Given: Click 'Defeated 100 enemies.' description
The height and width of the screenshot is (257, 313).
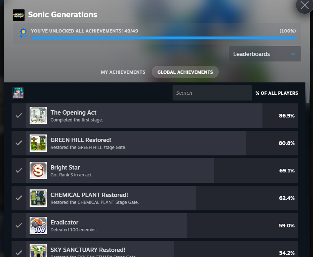Looking at the screenshot, I should 74,230.
